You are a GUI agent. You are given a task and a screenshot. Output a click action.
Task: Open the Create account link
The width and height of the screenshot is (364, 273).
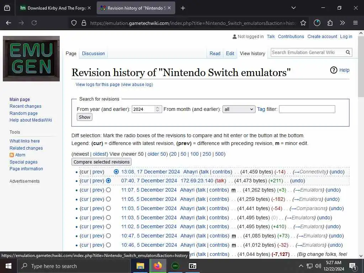click(x=322, y=37)
